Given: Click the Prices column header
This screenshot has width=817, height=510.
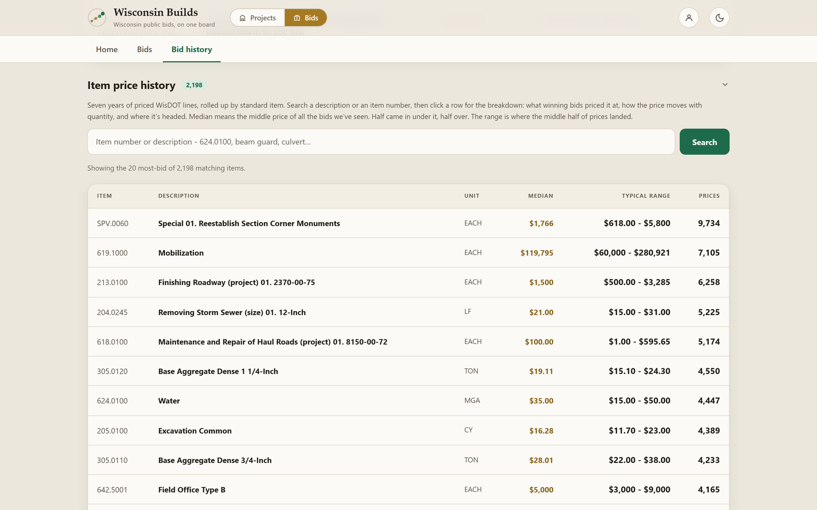Looking at the screenshot, I should pos(709,196).
